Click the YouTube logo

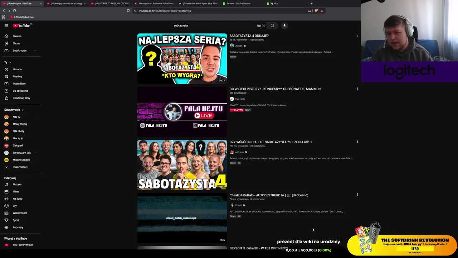coord(21,25)
